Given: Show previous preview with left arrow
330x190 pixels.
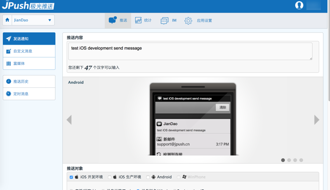Looking at the screenshot, I should [69, 120].
